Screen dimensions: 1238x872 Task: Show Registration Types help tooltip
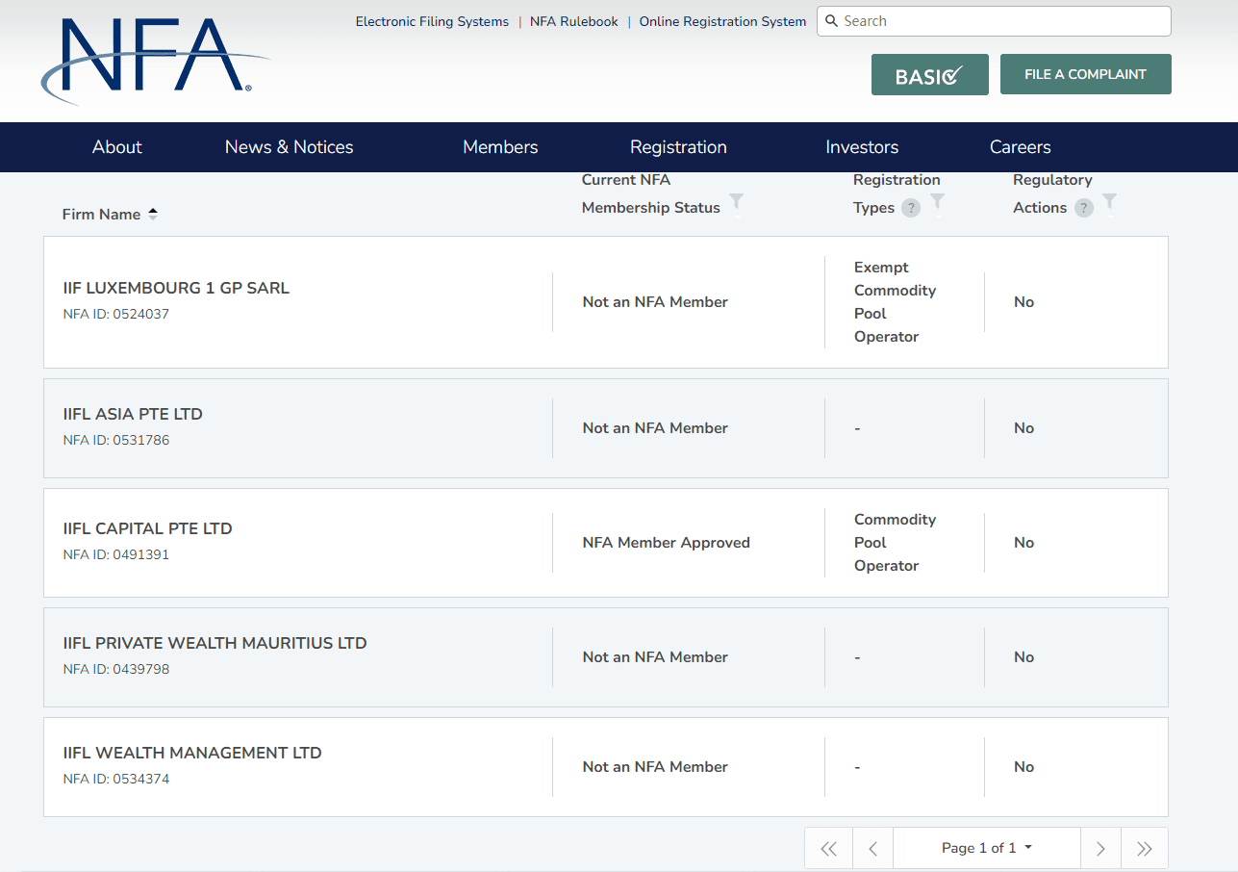(x=910, y=208)
